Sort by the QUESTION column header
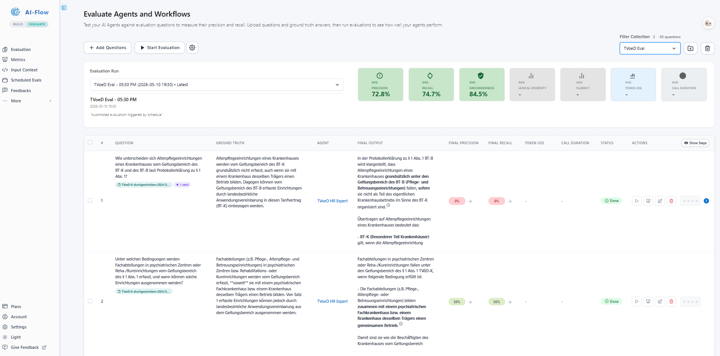 [x=124, y=143]
